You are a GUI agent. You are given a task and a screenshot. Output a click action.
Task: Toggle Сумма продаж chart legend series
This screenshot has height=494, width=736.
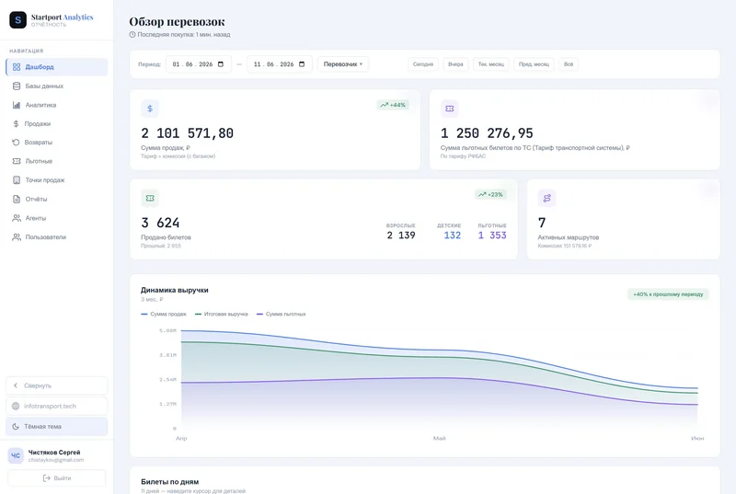click(164, 314)
